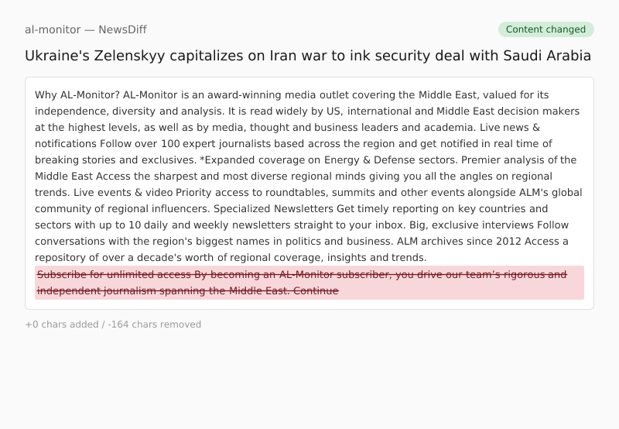Click the "+0 chars added" statistic

coord(61,324)
